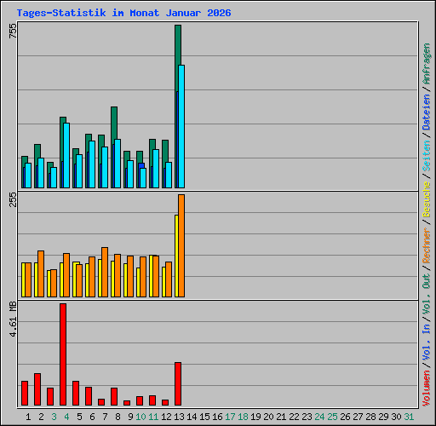Click the 'Seiten' legend label
436x426 pixels.
click(427, 156)
